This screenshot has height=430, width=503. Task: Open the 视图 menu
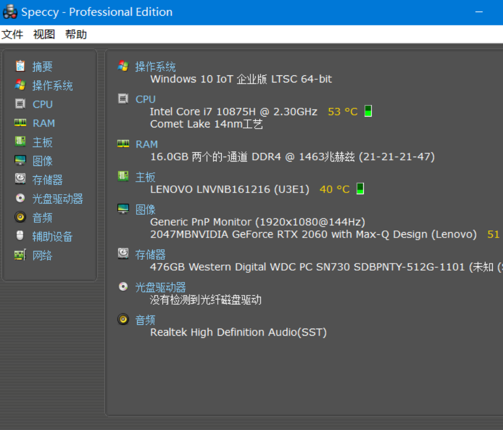pos(44,34)
